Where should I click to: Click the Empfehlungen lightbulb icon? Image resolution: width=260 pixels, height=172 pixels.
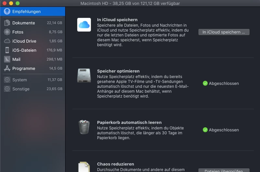(x=7, y=11)
